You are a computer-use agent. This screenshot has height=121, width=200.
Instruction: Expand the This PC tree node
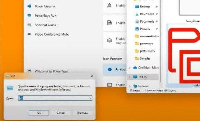[130, 77]
